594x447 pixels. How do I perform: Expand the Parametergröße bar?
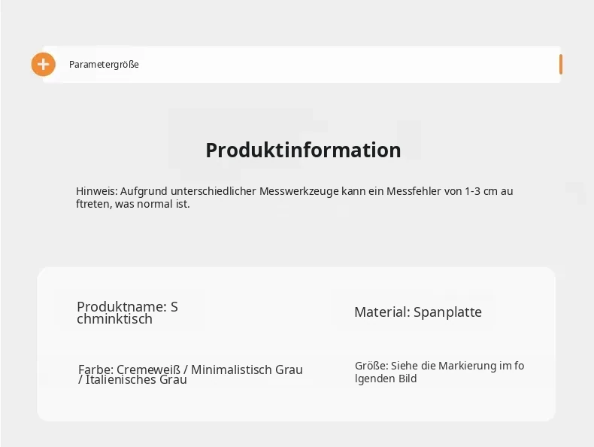click(302, 65)
